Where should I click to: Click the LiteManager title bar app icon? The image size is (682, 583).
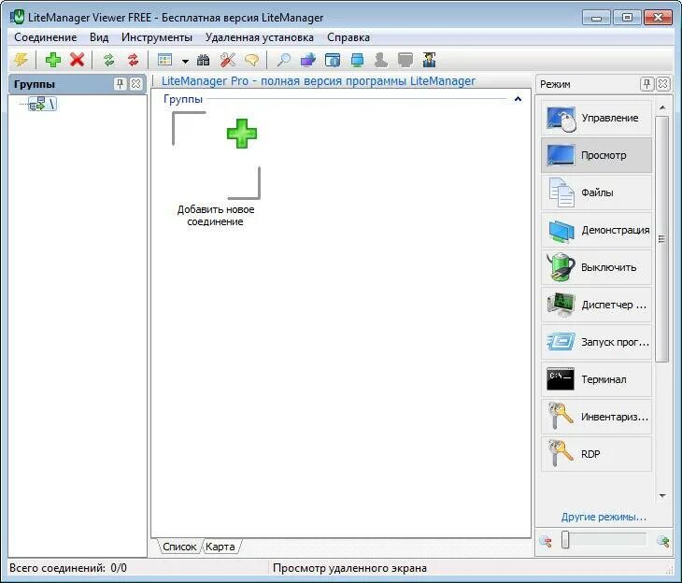(18, 18)
